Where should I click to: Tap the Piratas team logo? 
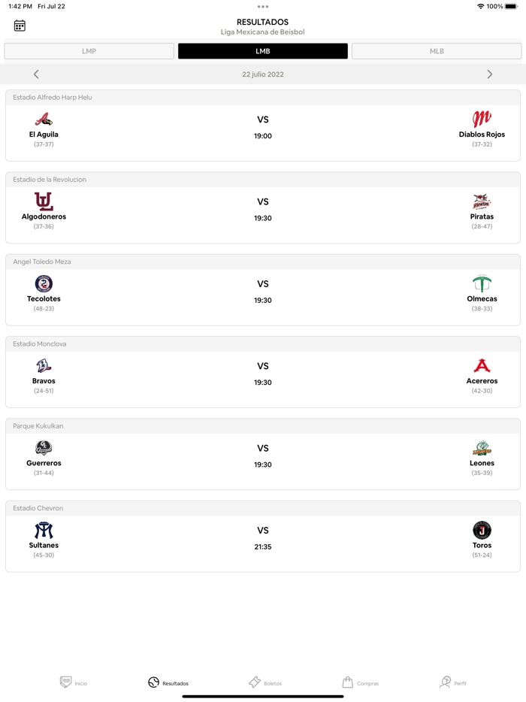(482, 201)
